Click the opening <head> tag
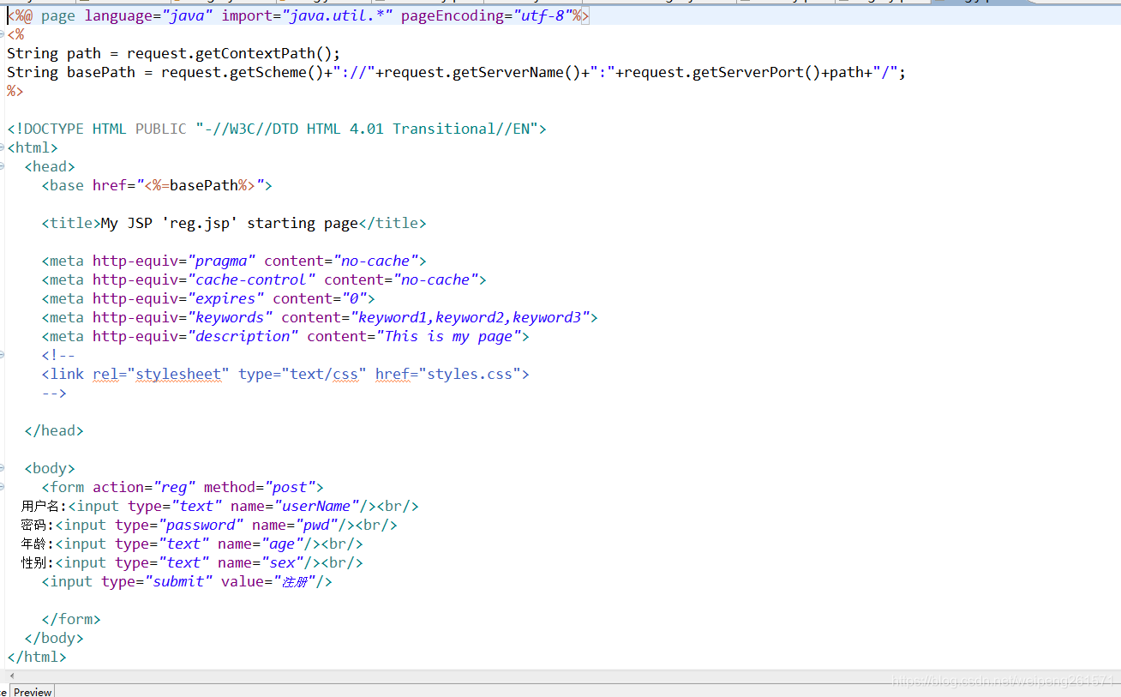1121x697 pixels. 50,166
